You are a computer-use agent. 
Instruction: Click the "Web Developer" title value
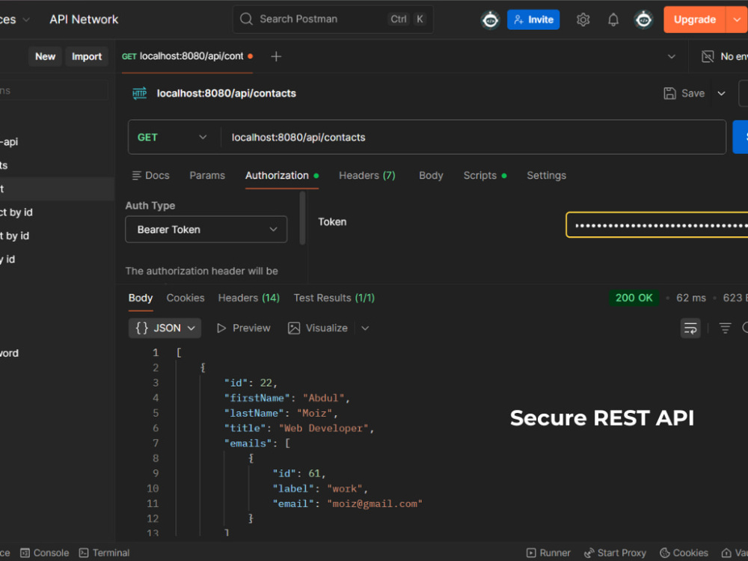(x=324, y=429)
